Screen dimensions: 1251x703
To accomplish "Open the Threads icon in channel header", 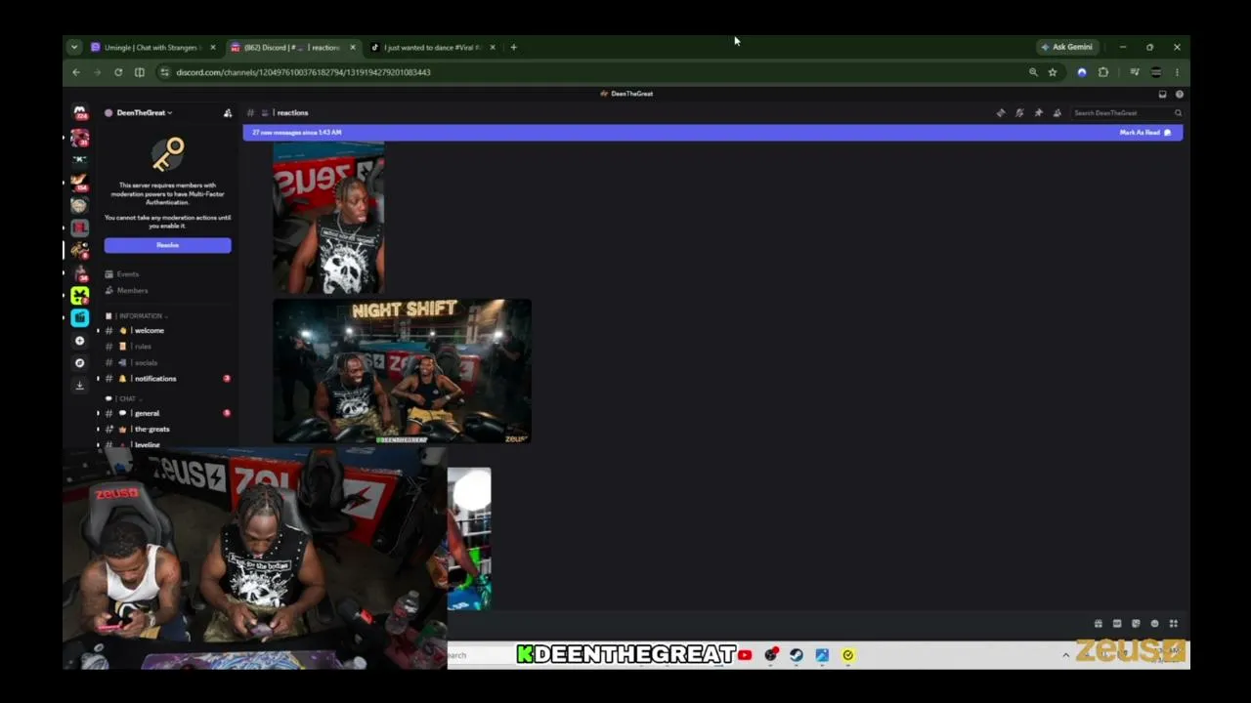I will point(1001,113).
